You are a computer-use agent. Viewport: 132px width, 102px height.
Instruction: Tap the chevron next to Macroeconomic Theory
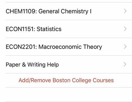tap(125, 47)
